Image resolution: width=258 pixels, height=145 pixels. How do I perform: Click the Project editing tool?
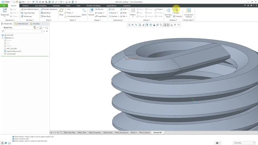point(158,9)
